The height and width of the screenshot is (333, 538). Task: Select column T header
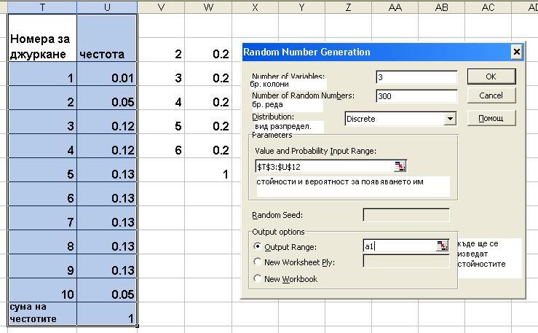(x=41, y=7)
